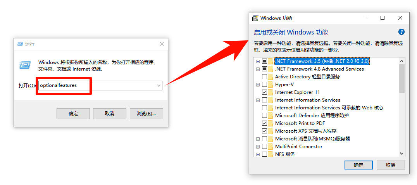Click the Windows 功能 title bar icon
The image size is (417, 185).
[255, 18]
